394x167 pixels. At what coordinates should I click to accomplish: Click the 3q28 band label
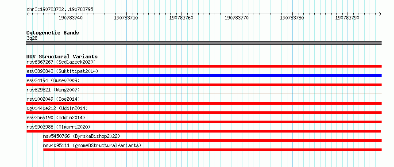pyautogui.click(x=32, y=38)
